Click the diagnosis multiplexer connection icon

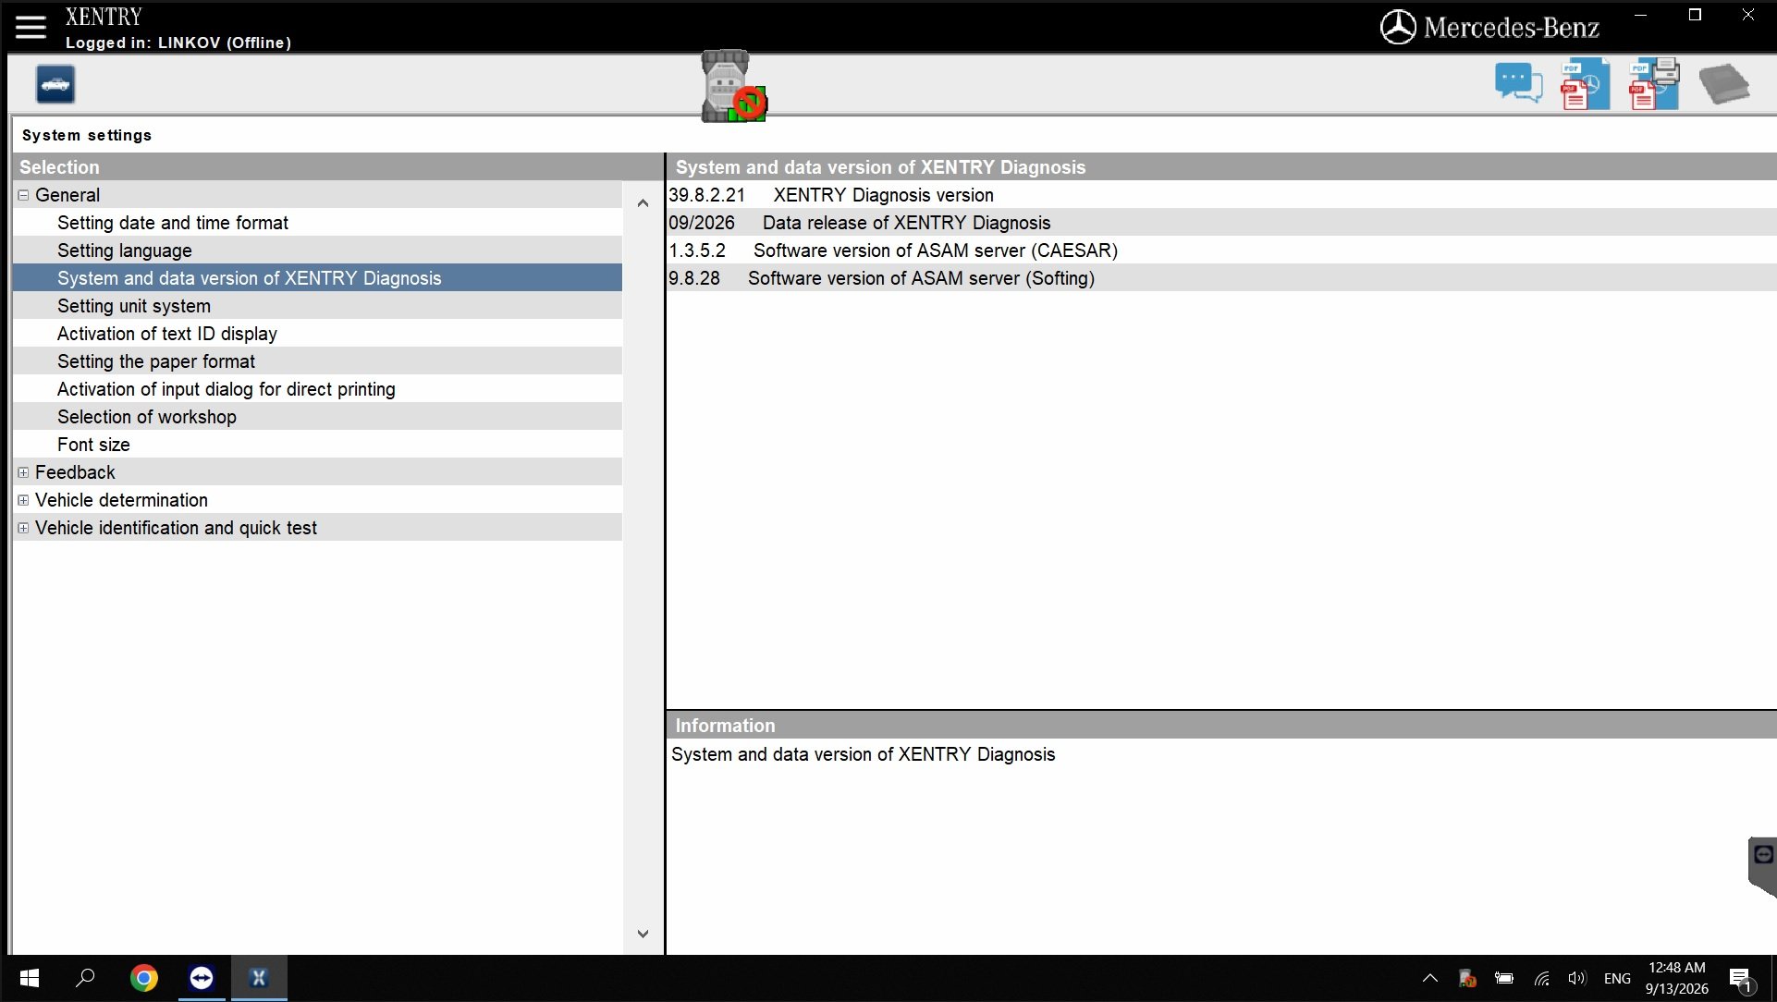(x=733, y=86)
